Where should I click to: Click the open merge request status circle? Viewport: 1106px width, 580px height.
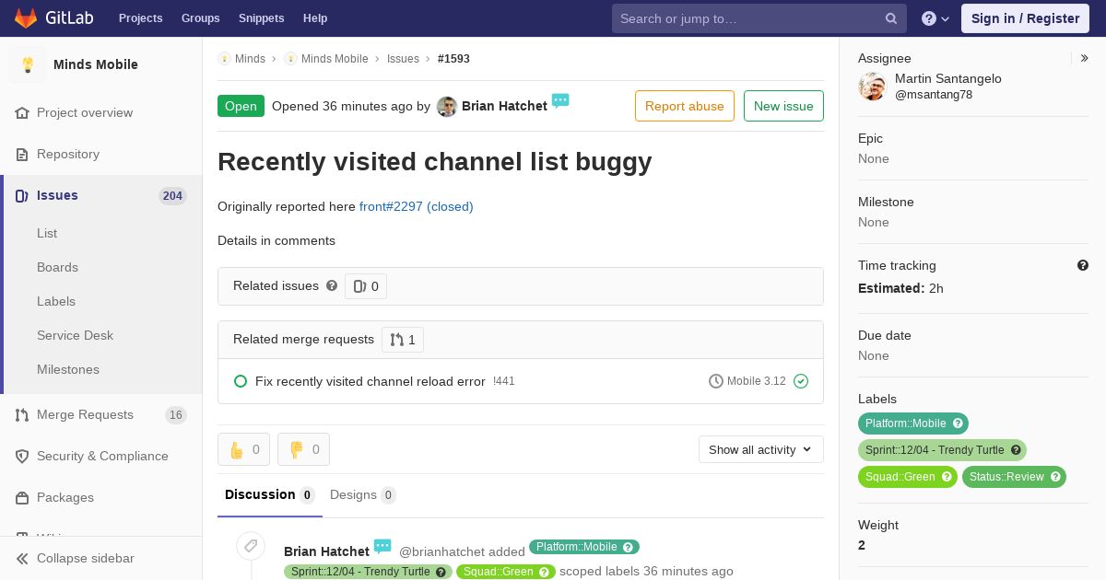pyautogui.click(x=241, y=381)
